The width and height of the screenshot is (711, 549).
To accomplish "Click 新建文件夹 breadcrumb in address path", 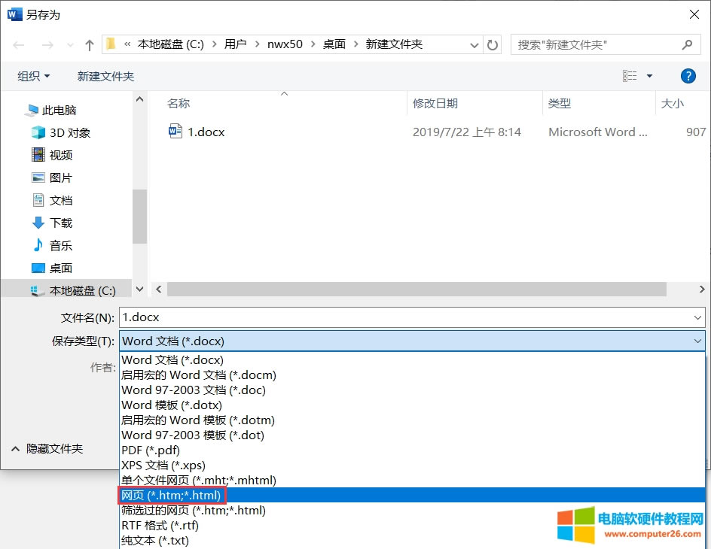I will (x=394, y=44).
